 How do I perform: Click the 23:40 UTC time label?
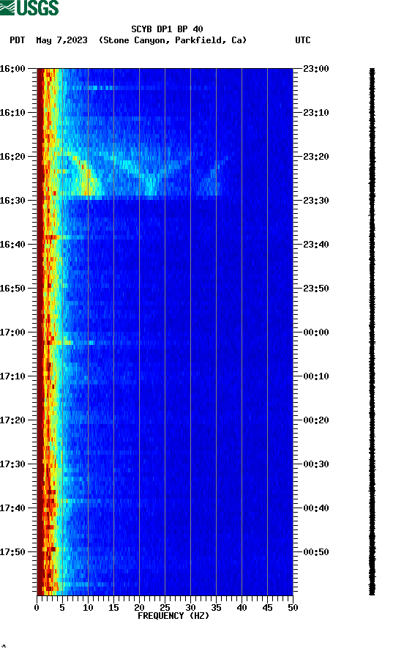point(316,245)
